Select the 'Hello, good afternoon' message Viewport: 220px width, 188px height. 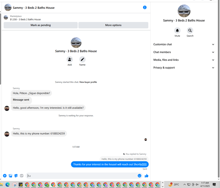pyautogui.click(x=48, y=108)
